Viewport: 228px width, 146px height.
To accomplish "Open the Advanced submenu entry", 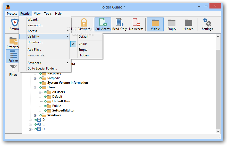I will click(x=35, y=63).
